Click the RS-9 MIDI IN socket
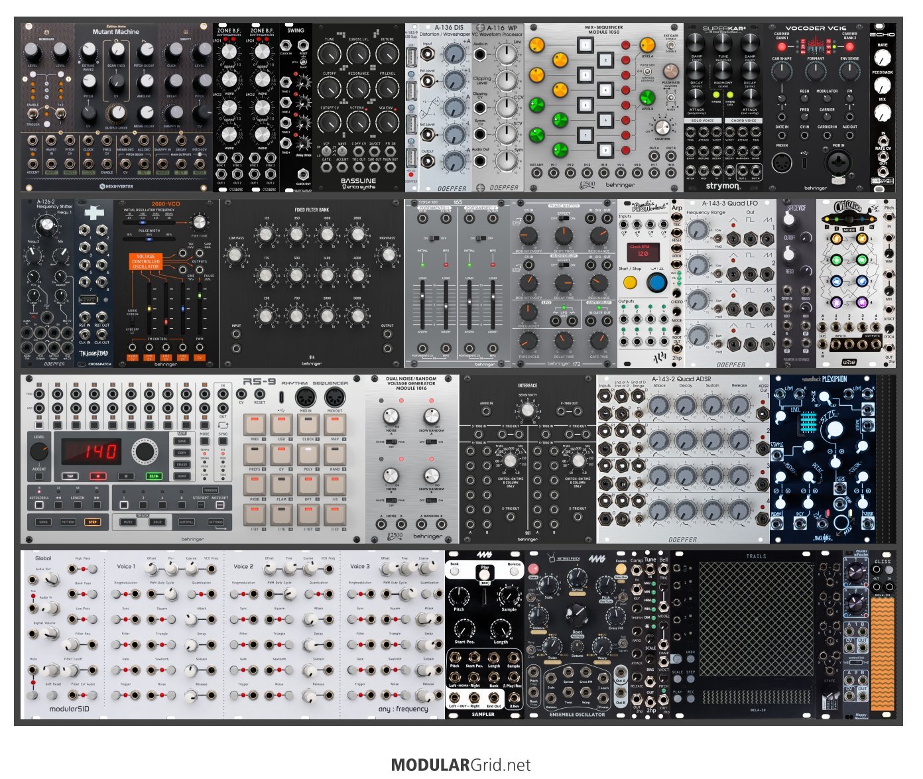This screenshot has width=923, height=779. pos(305,397)
